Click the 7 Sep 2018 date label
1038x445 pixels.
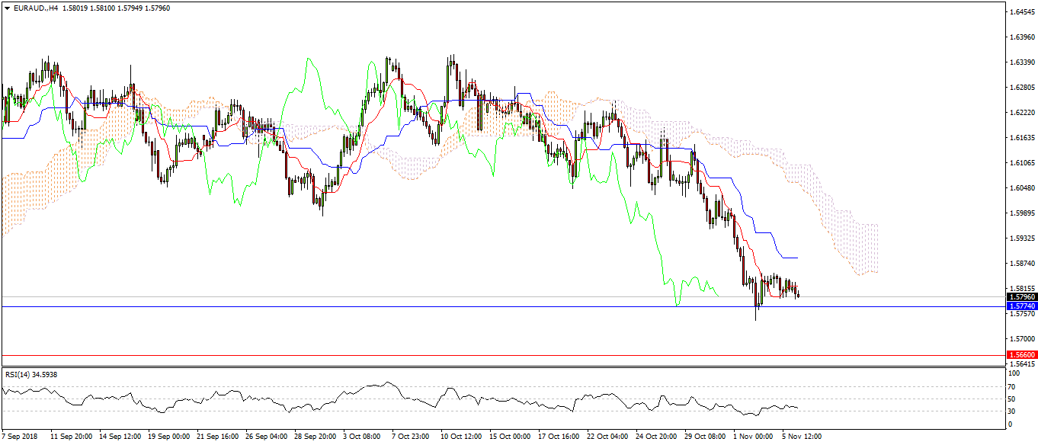21,437
